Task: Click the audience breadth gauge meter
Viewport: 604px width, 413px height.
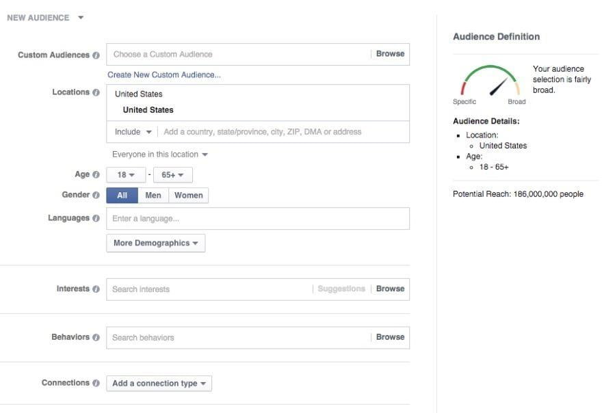Action: [490, 82]
